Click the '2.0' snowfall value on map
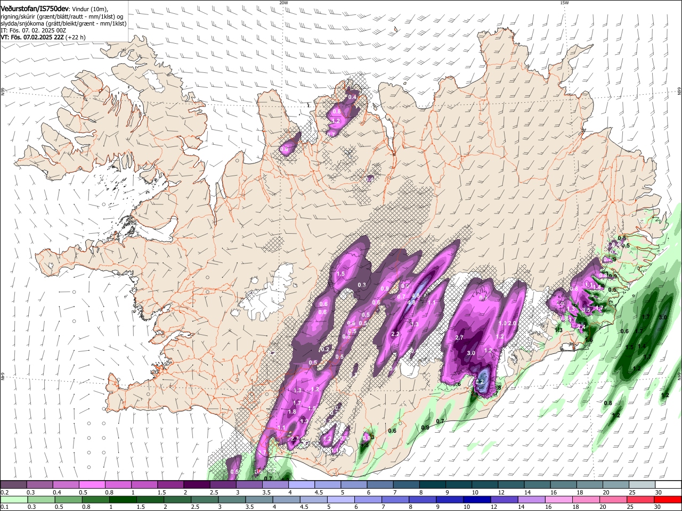 point(512,323)
